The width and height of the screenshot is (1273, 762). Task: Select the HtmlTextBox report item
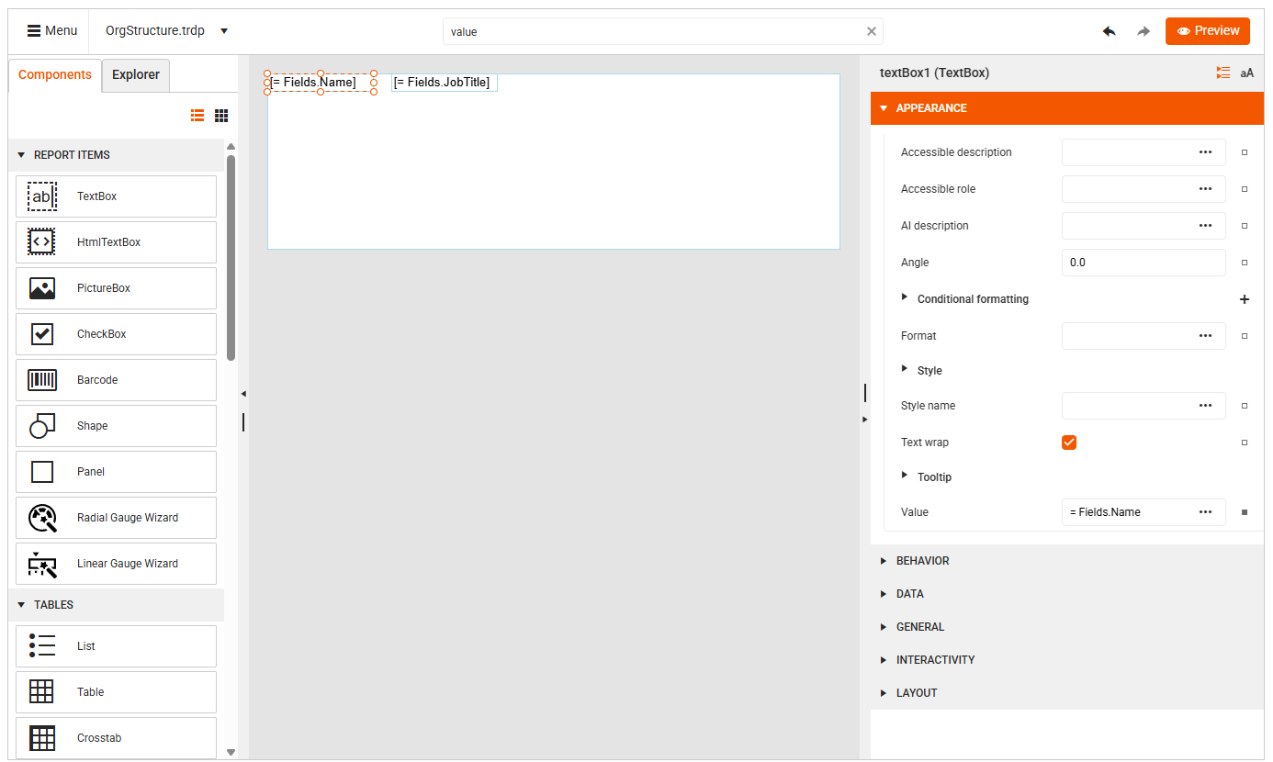coord(116,241)
